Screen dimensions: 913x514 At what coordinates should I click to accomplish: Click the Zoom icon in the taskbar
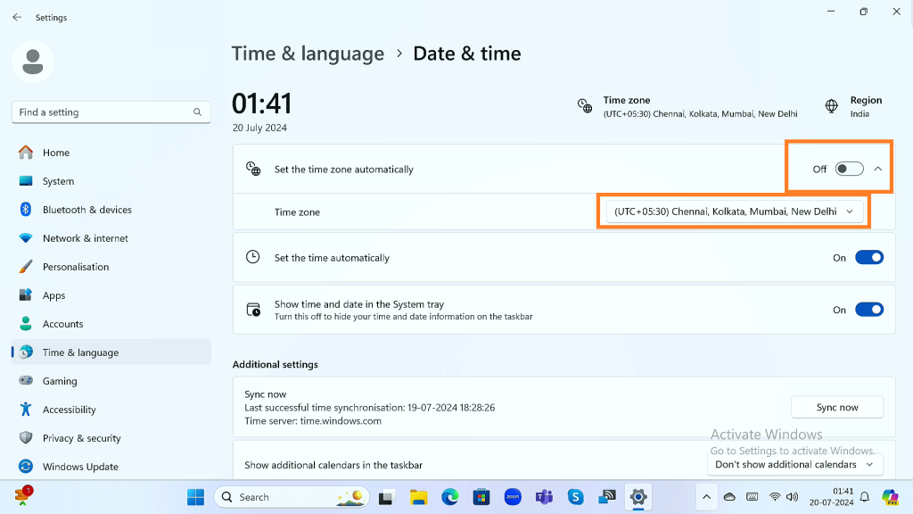513,497
